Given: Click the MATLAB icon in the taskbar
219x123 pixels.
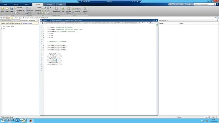Looking at the screenshot, I should (x=31, y=121).
